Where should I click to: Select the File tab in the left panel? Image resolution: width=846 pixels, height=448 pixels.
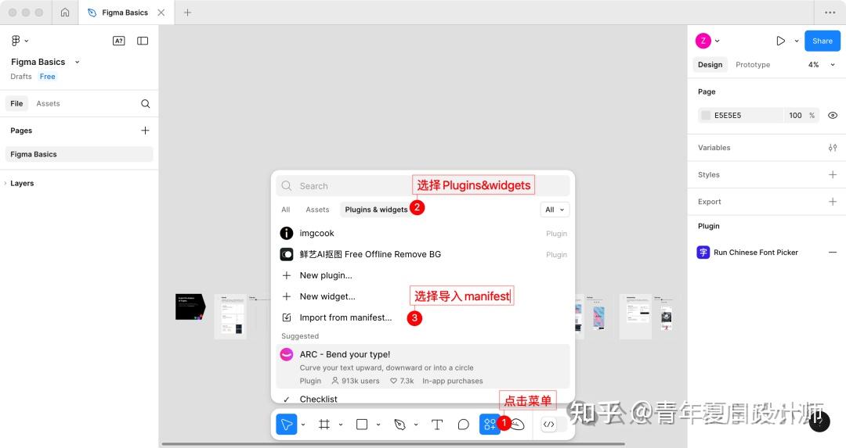(x=16, y=103)
